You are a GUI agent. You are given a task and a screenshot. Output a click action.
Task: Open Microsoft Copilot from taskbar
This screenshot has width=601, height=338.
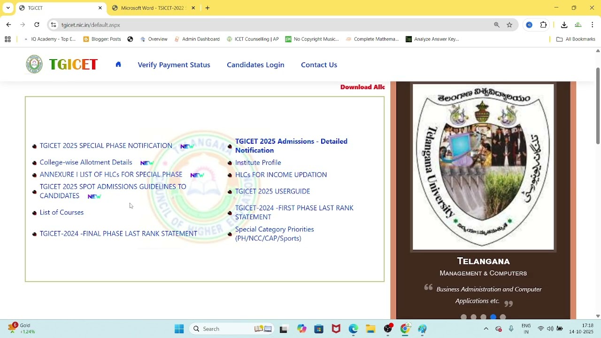(x=301, y=329)
